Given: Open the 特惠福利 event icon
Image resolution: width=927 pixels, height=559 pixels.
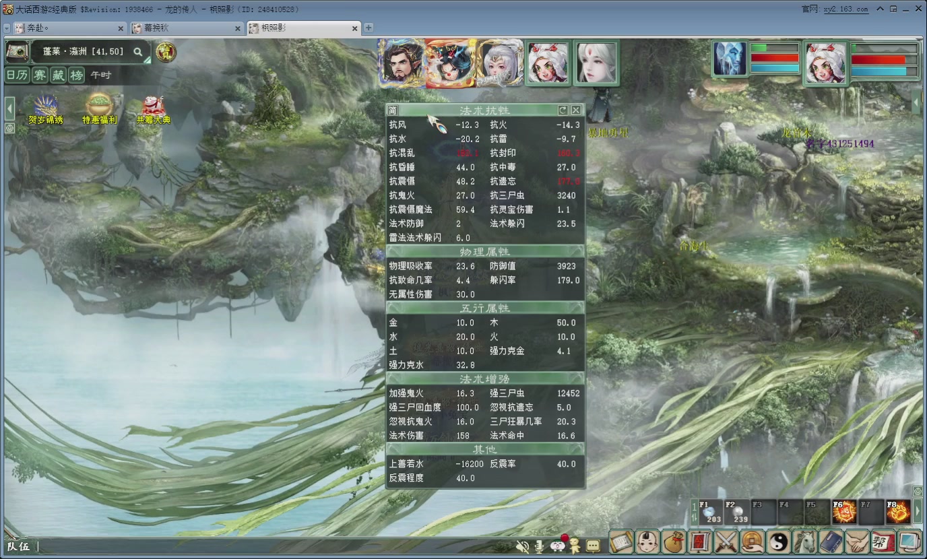Looking at the screenshot, I should point(100,110).
